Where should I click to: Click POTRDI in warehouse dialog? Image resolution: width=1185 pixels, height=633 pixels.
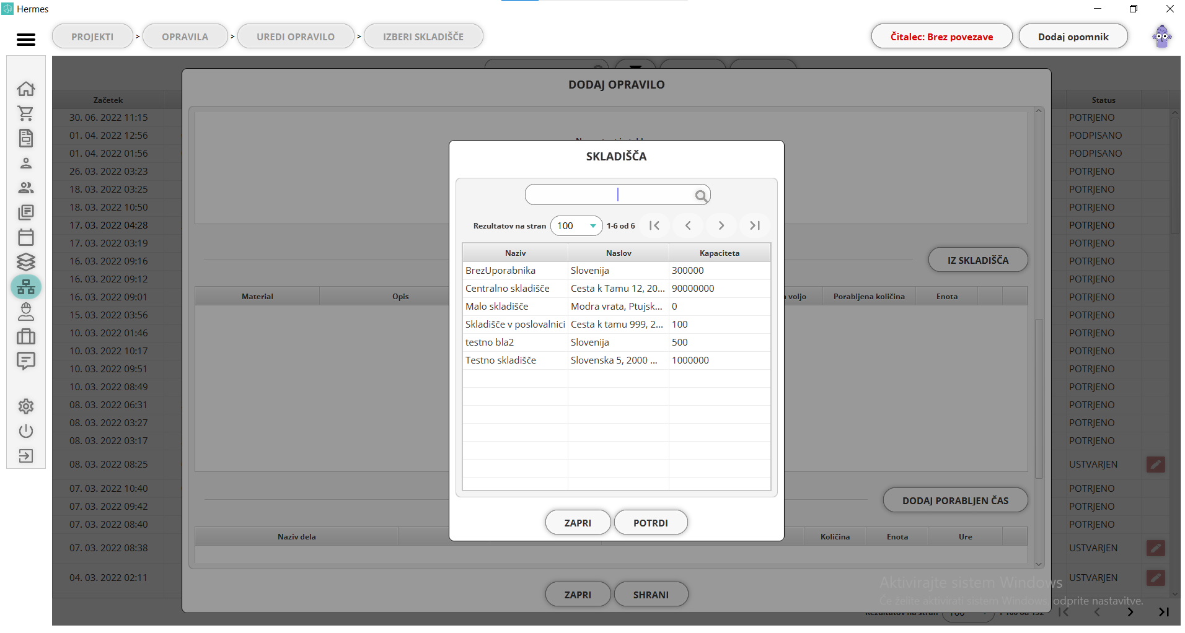(x=651, y=523)
